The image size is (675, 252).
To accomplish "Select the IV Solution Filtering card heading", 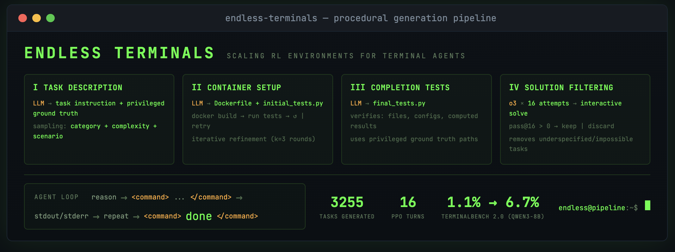I will point(561,87).
